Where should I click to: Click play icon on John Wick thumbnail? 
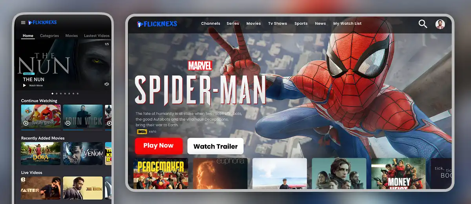(x=68, y=123)
